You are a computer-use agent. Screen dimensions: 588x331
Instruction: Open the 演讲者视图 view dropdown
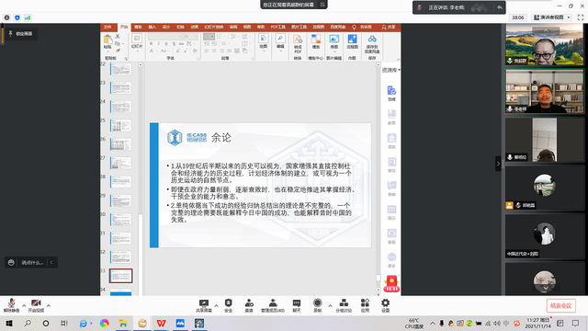point(552,17)
